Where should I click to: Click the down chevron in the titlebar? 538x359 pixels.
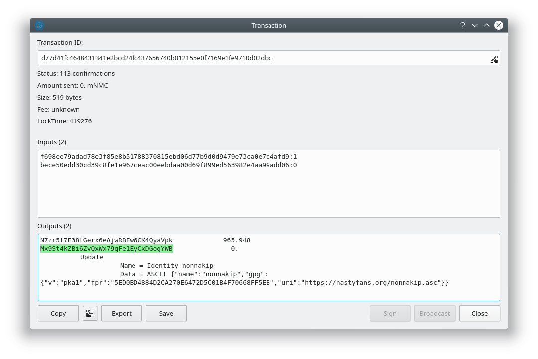point(474,25)
